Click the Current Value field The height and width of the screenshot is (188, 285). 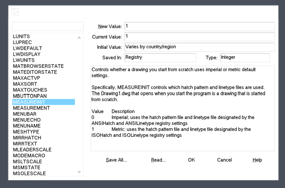coord(199,37)
